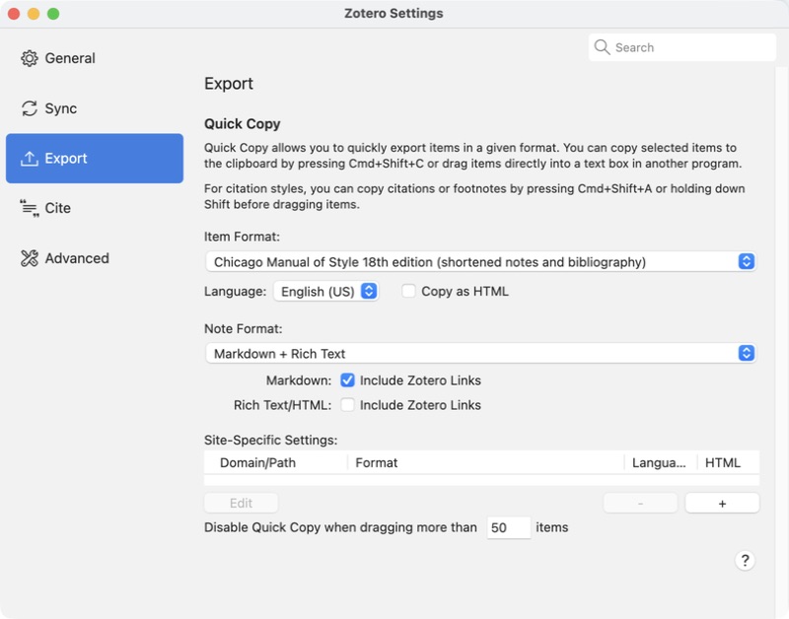Click the HTML column header
This screenshot has width=789, height=619.
pyautogui.click(x=728, y=462)
